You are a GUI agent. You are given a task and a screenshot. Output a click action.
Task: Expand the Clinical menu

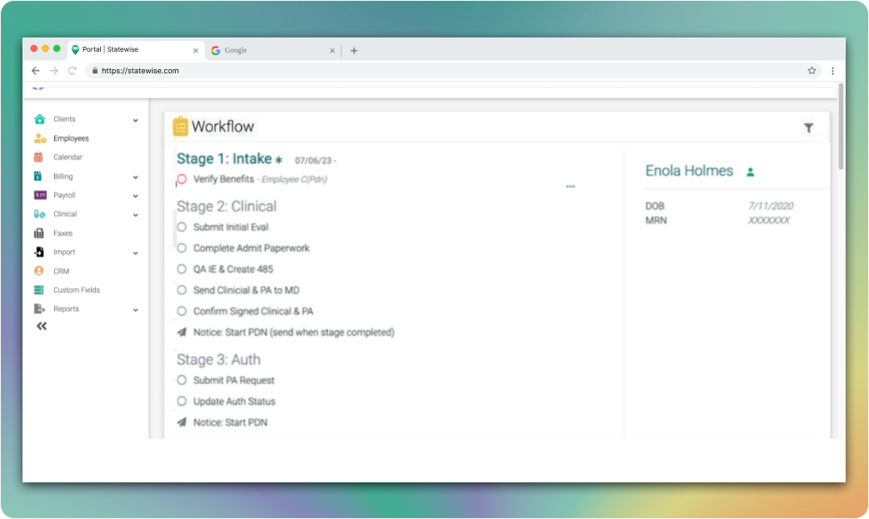135,214
